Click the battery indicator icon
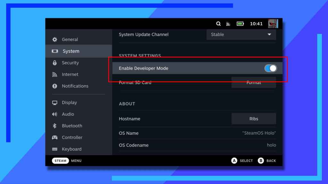Image resolution: width=328 pixels, height=184 pixels. coord(240,24)
